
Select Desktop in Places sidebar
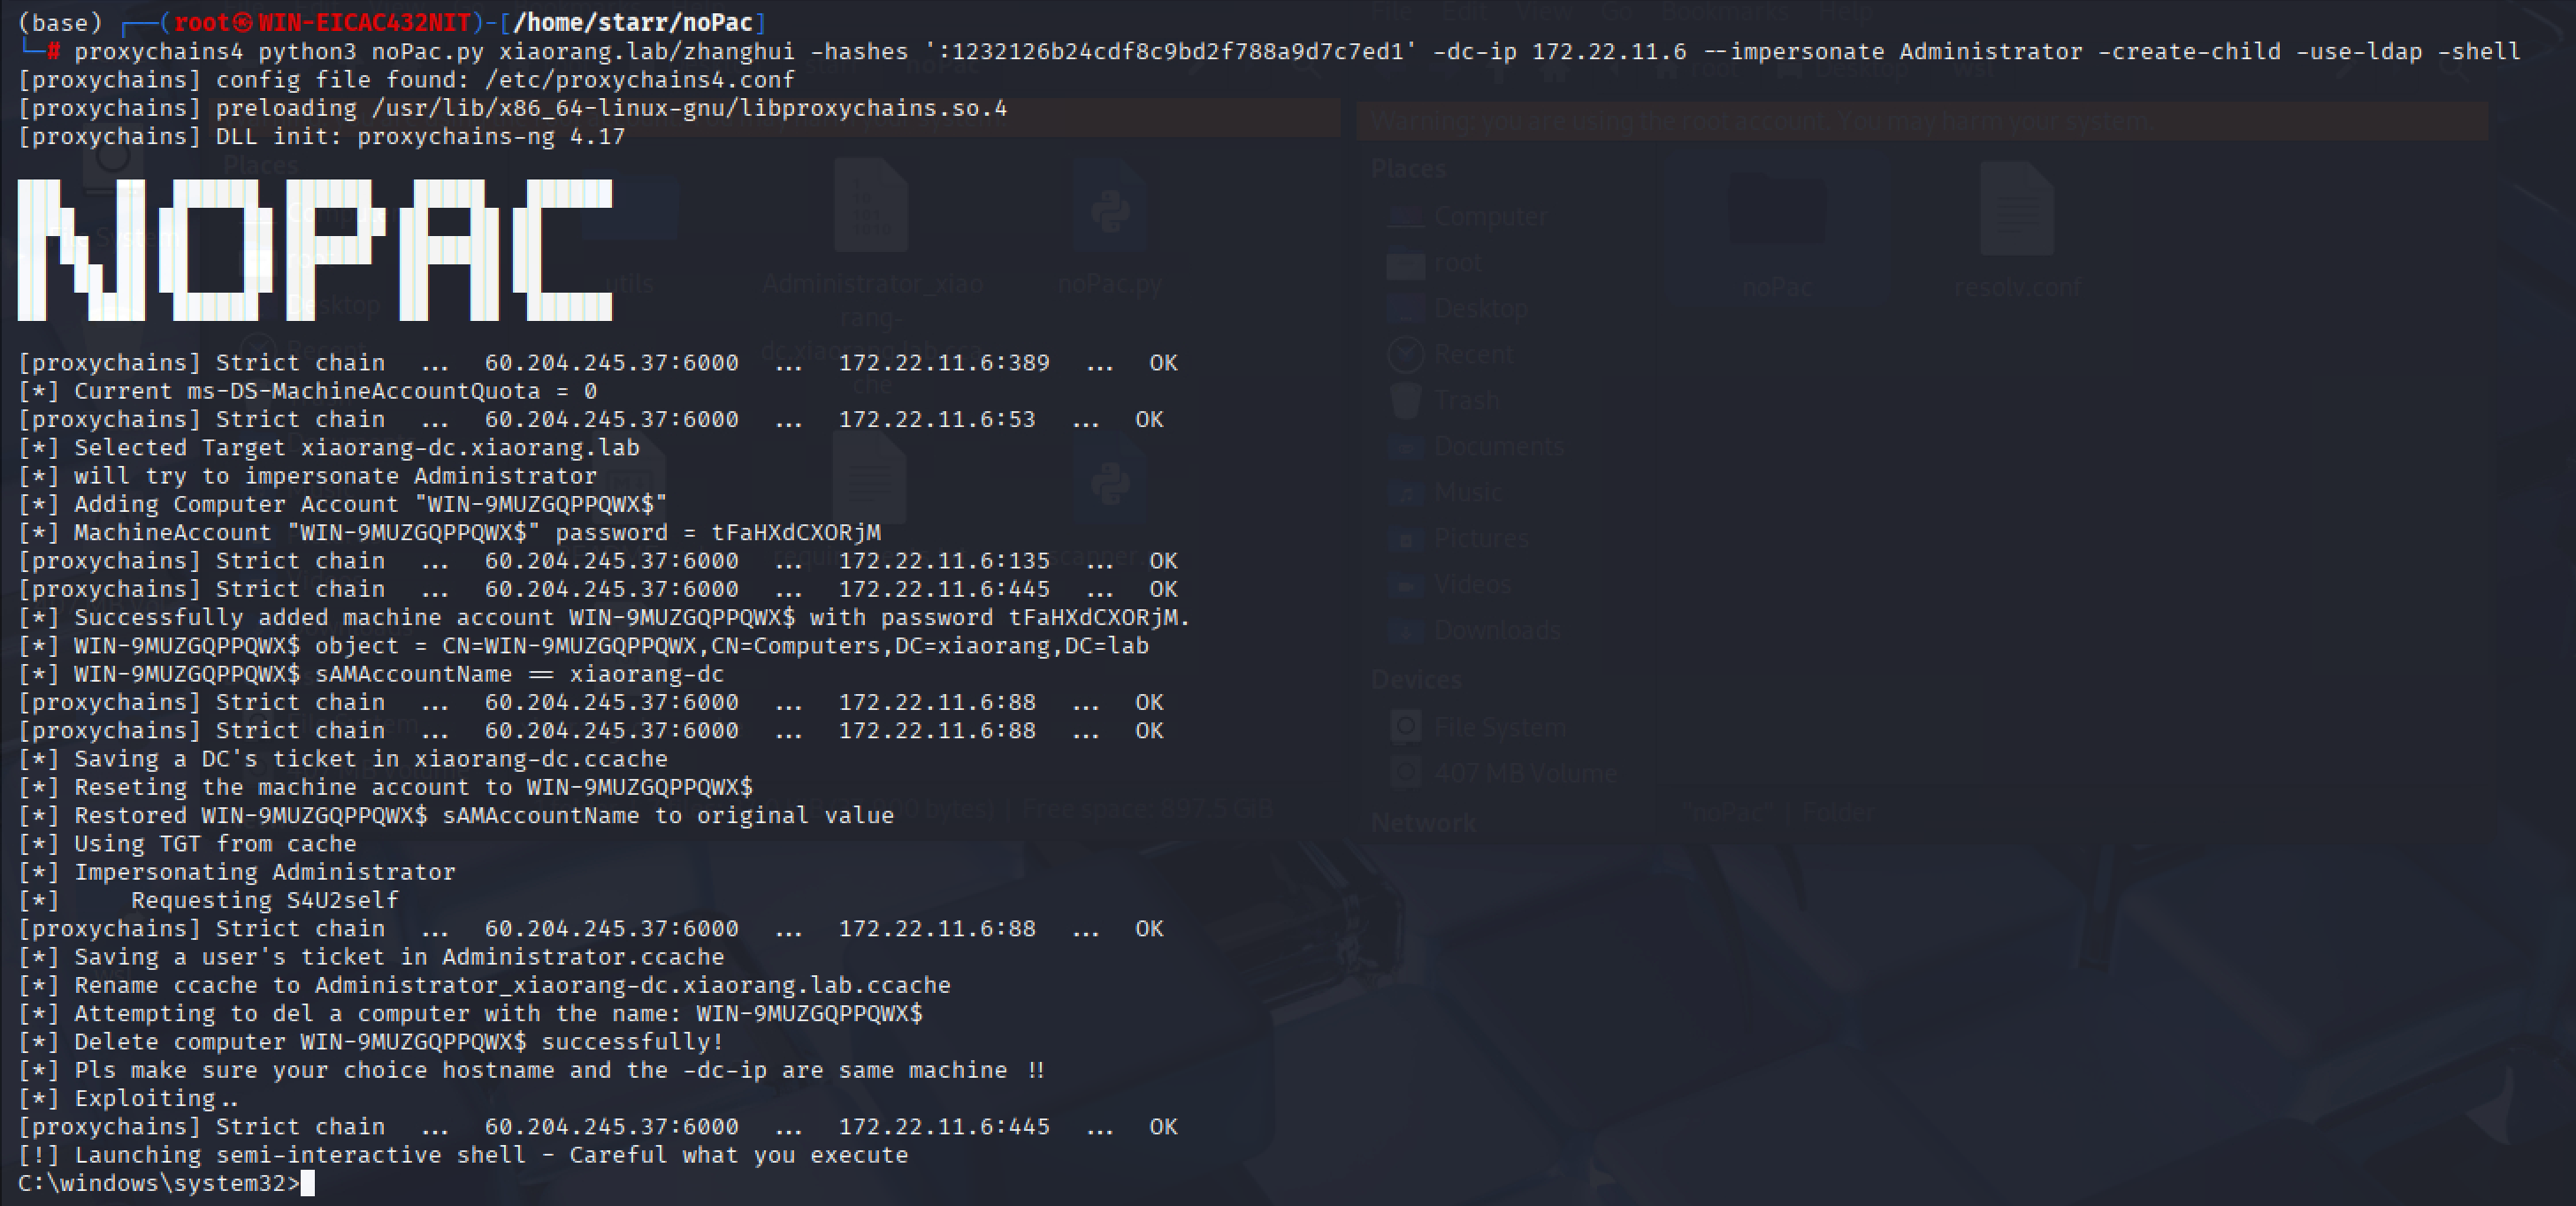(x=1480, y=308)
